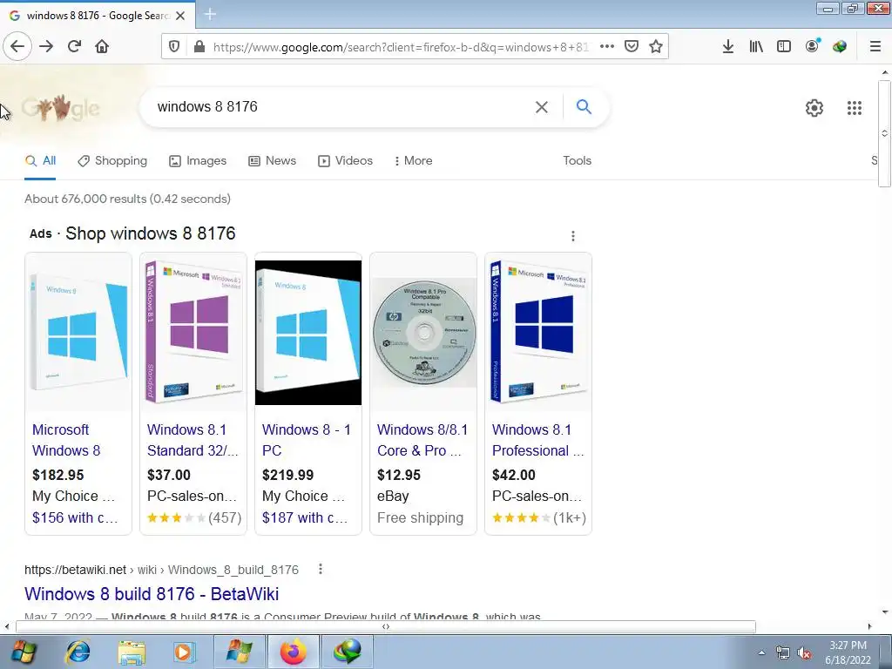
Task: Clear the search box text
Action: pos(542,107)
